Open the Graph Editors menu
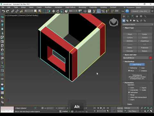Viewport: 154px width, 116px height. click(70, 7)
